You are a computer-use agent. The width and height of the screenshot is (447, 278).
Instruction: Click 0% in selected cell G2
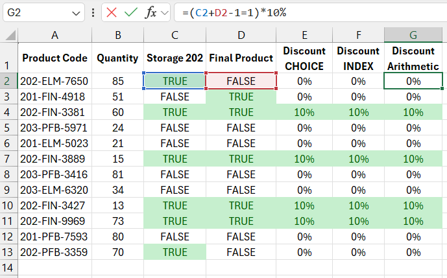[x=413, y=81]
